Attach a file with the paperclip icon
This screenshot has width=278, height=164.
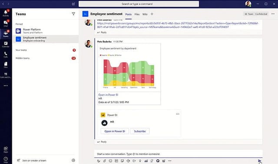click(x=105, y=161)
